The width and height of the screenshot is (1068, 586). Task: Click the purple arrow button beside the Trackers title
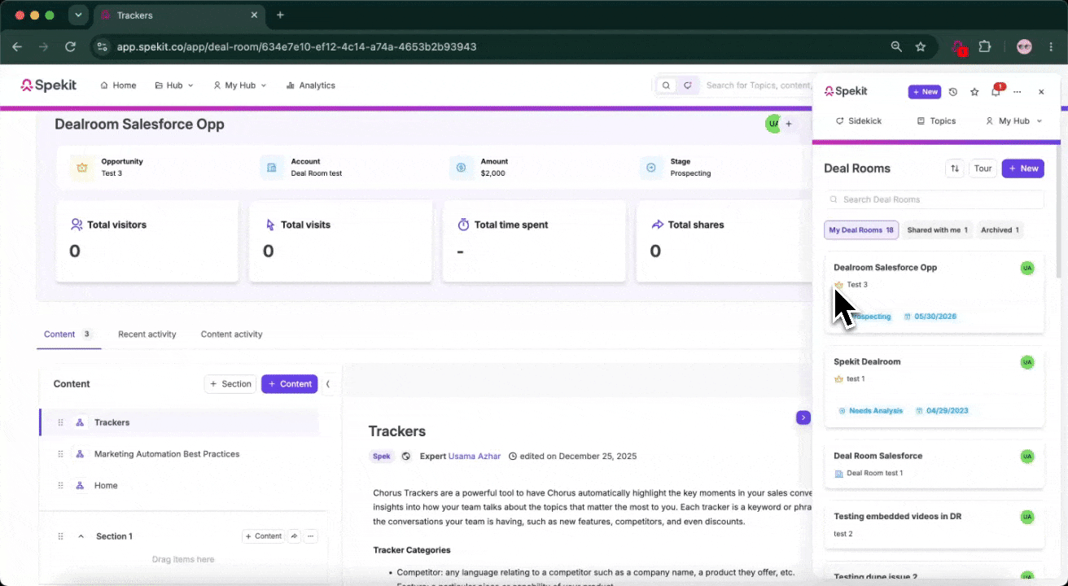[x=803, y=418]
